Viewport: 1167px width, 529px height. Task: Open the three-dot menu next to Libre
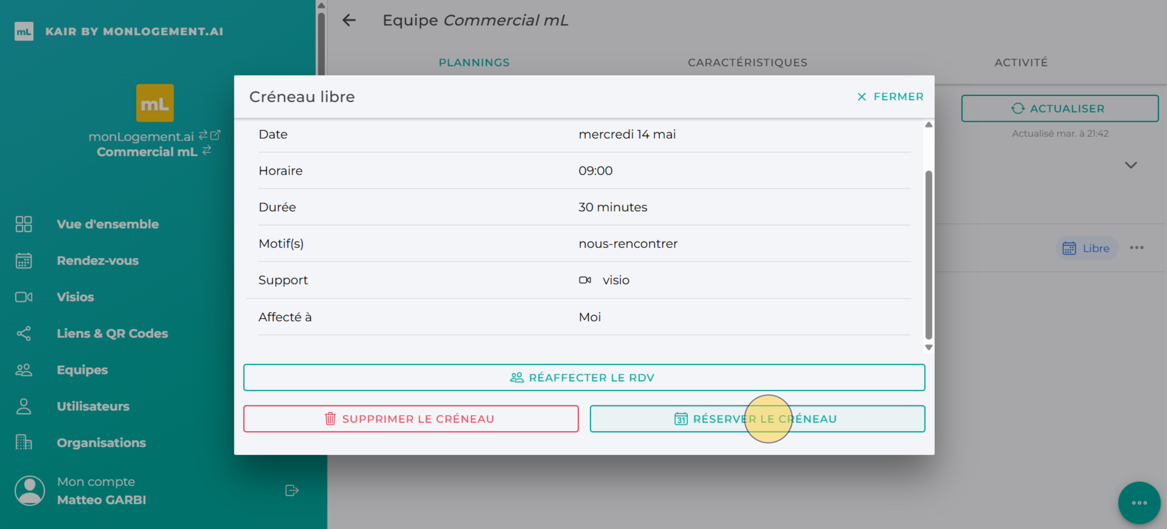pos(1136,248)
